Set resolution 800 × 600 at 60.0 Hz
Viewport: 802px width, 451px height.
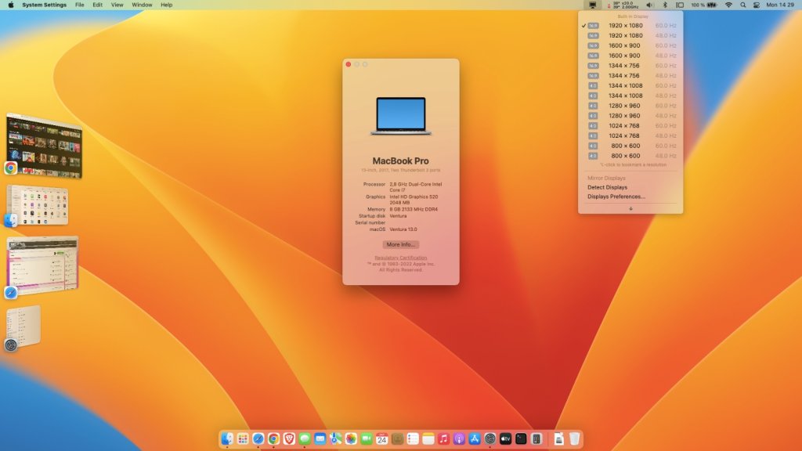[x=630, y=146]
